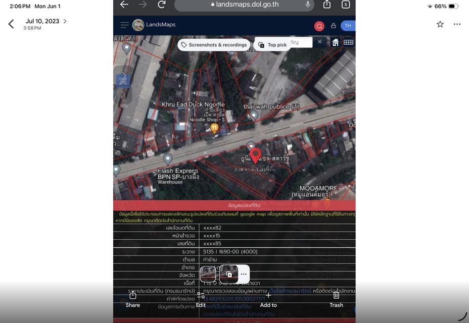Select the blue measuring tool icon on the map

tap(123, 80)
